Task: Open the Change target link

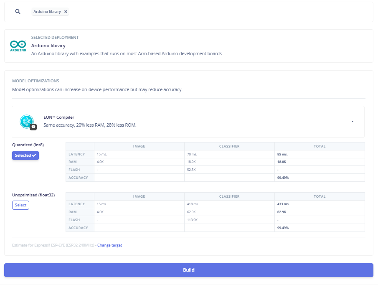Action: click(x=109, y=245)
